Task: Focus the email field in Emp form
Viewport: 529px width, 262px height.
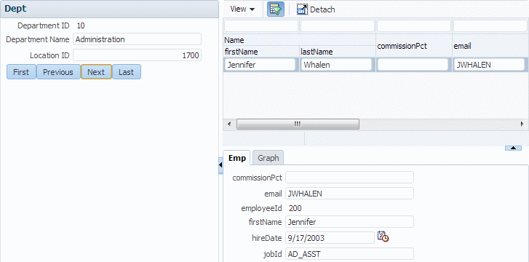Action: click(349, 194)
